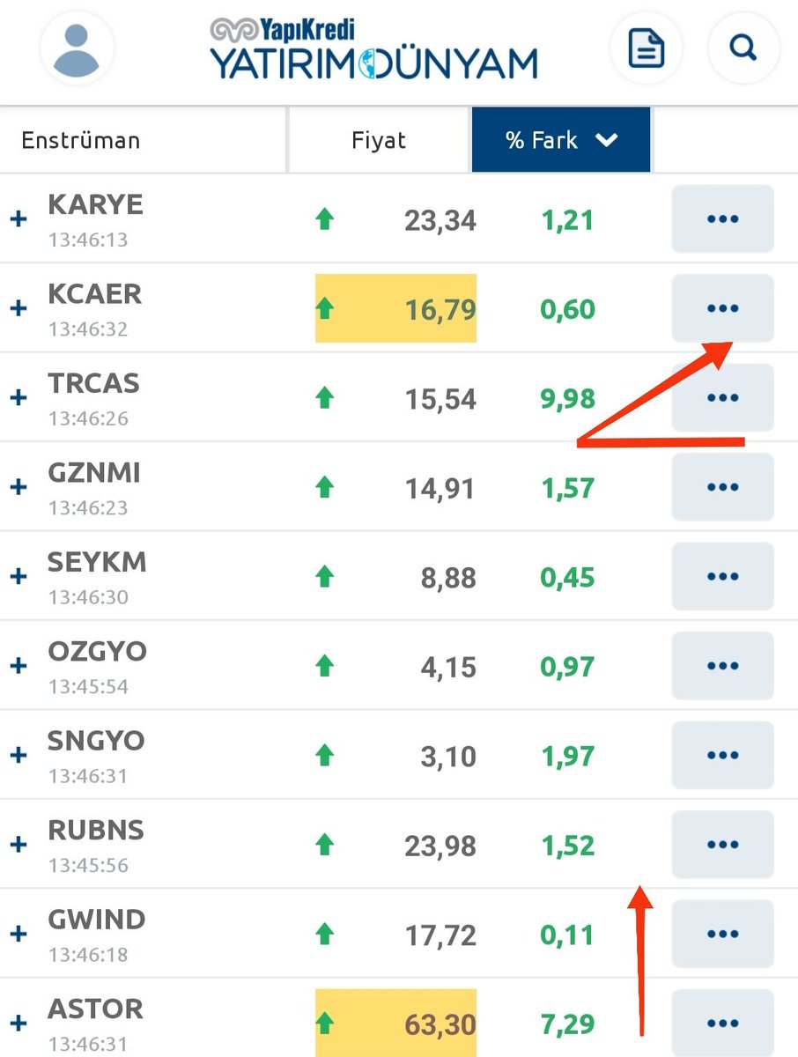798x1057 pixels.
Task: Click the 9,98 percent change value
Action: [567, 399]
